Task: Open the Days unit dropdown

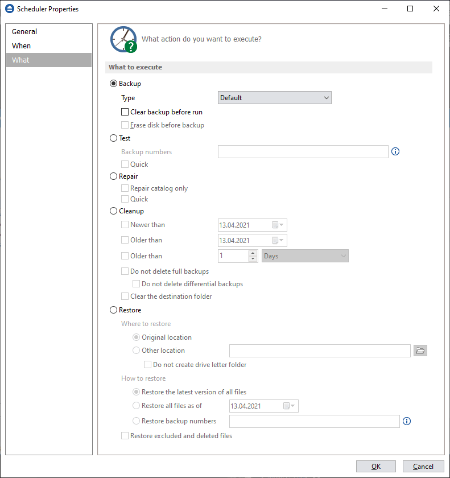Action: (305, 256)
